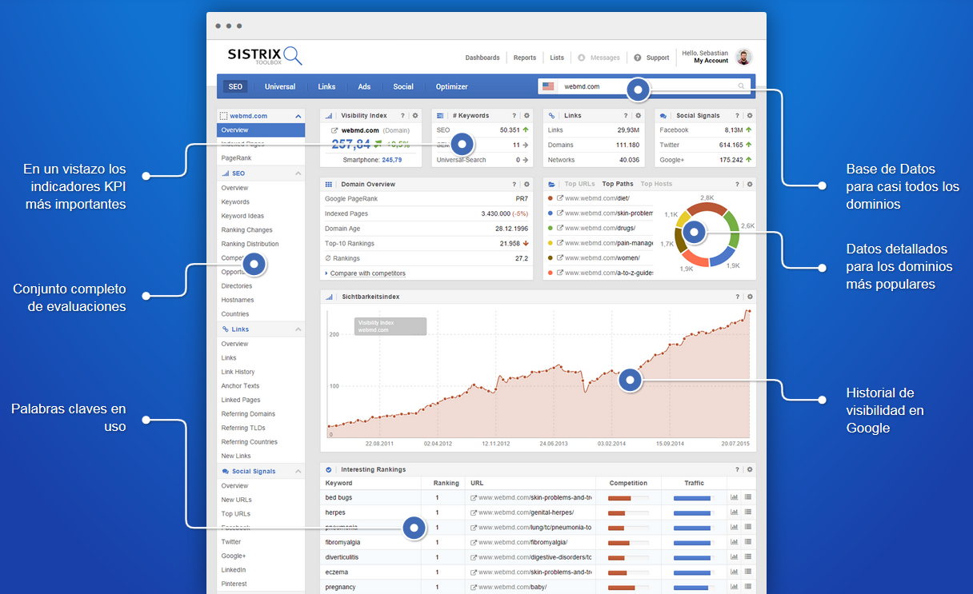
Task: Click the webmd.com domain search field
Action: tap(644, 86)
